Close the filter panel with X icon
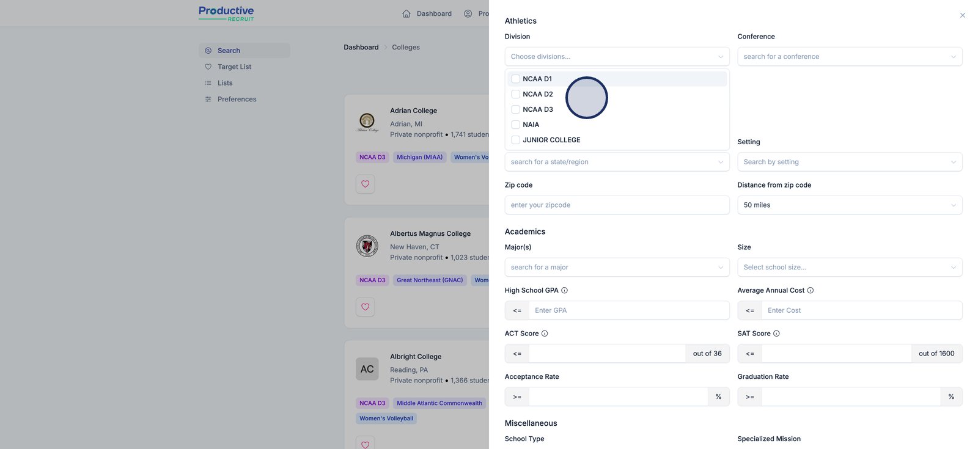Viewport: 978px width, 449px height. click(963, 15)
